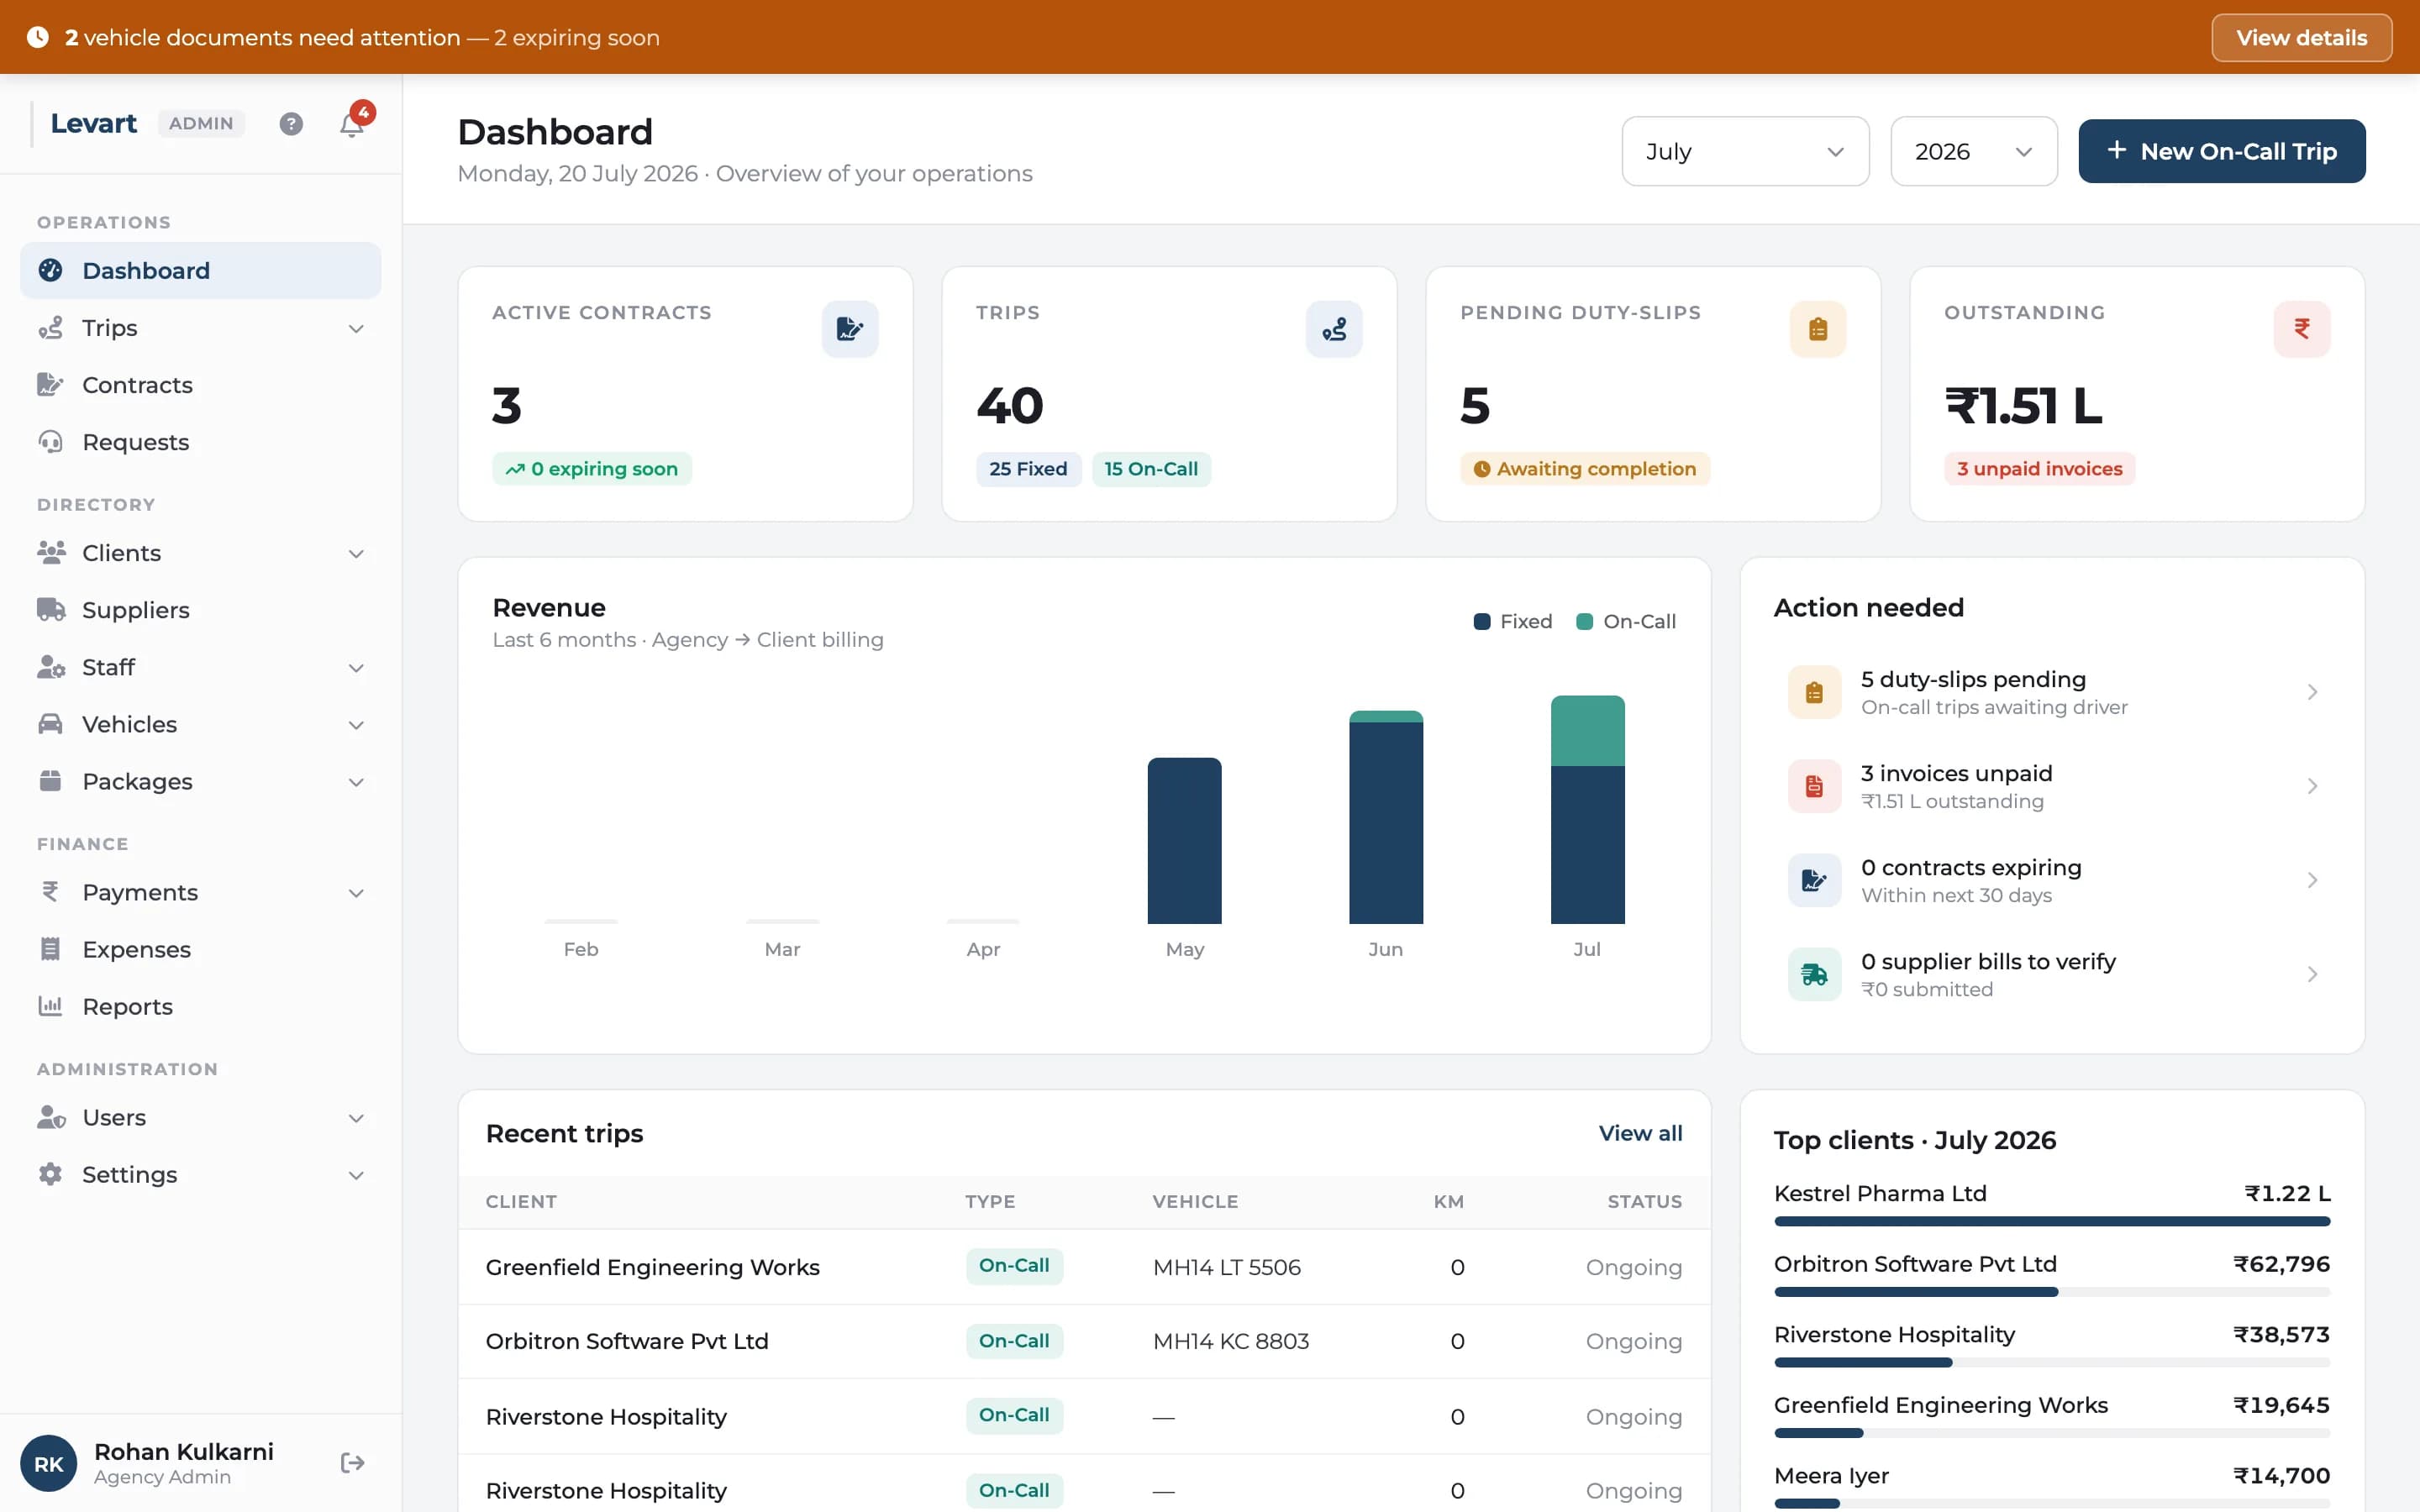Open notifications bell with 4 badge
The image size is (2420, 1512).
[x=352, y=124]
